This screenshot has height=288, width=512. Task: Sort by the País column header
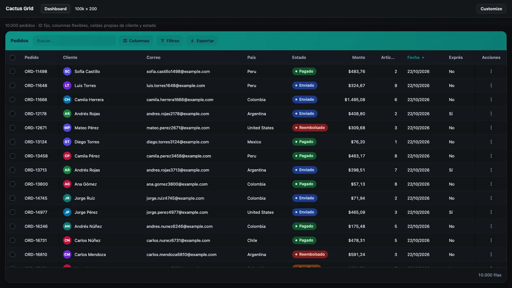point(252,58)
